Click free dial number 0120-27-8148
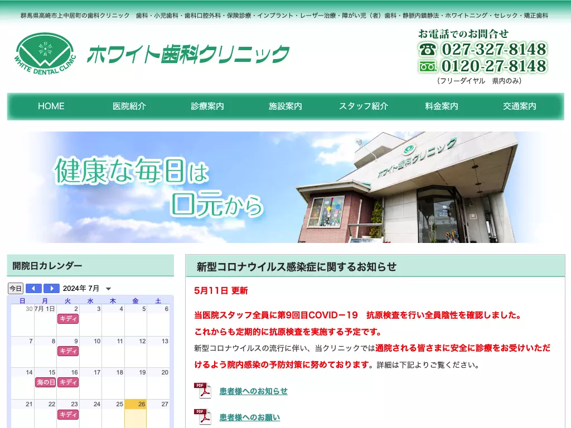 [494, 66]
